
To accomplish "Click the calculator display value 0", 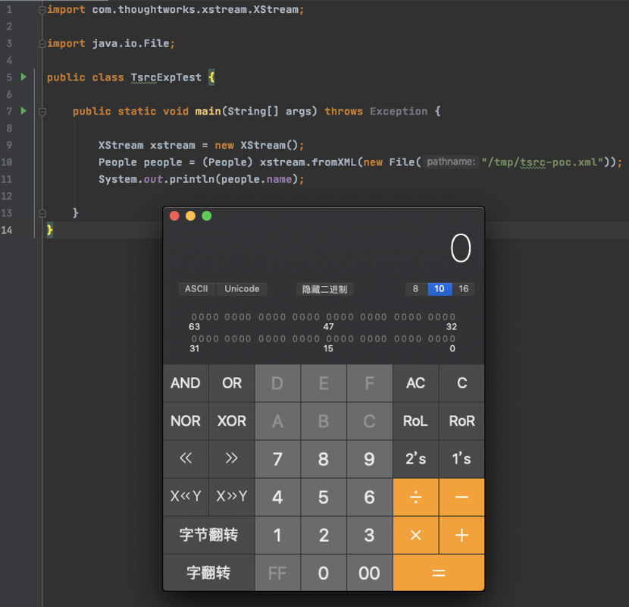I will pos(461,248).
